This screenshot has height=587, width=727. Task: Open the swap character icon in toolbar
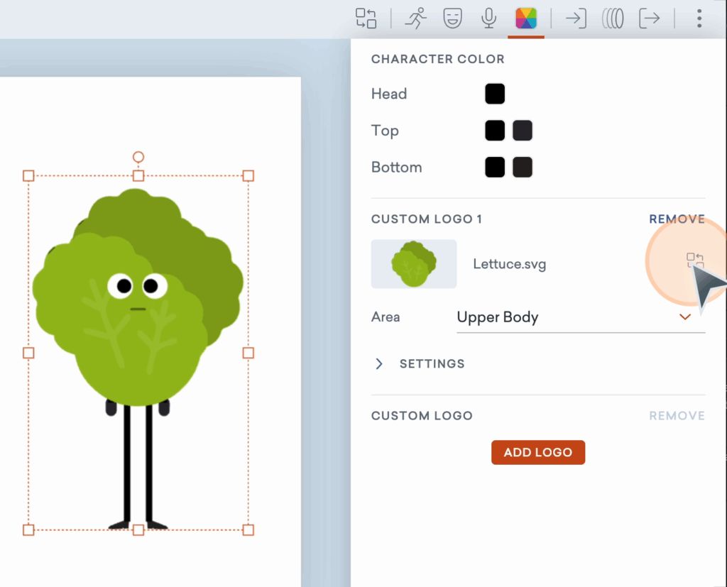point(366,18)
